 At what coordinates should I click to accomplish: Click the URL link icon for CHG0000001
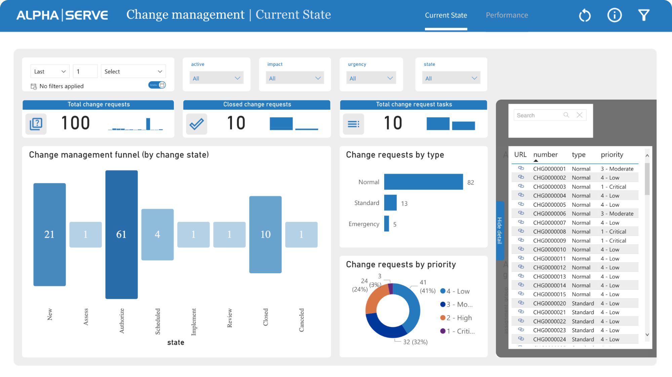(521, 169)
